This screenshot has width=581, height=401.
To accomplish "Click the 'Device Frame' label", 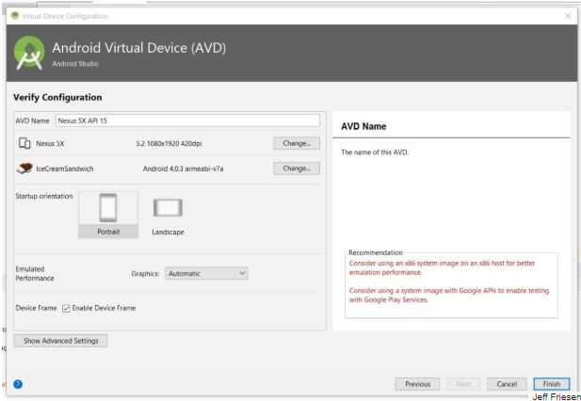I will point(36,308).
